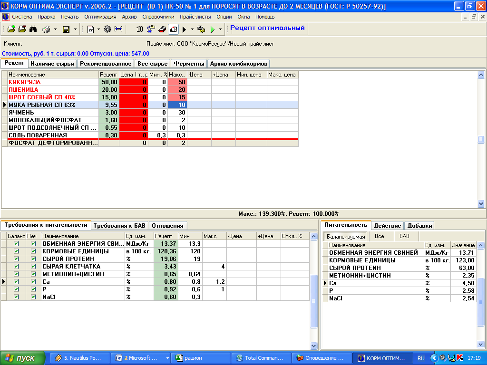Viewport: 487px width, 365px height.
Task: Switch to the Ферменты tab
Action: click(x=189, y=64)
